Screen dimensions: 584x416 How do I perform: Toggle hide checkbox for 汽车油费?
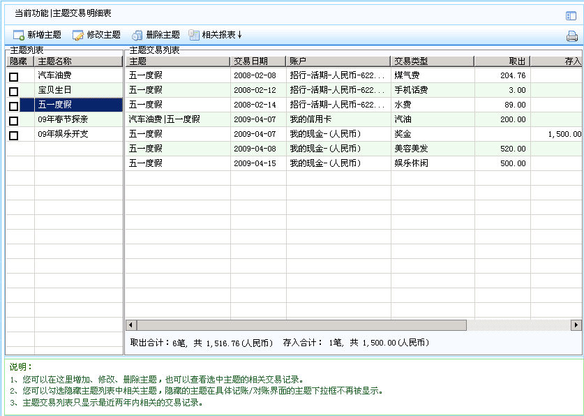click(13, 77)
